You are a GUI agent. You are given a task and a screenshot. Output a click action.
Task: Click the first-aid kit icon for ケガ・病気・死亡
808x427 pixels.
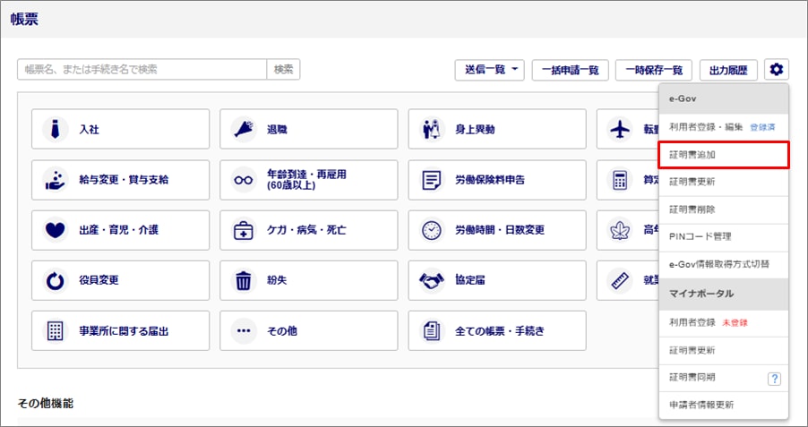pyautogui.click(x=244, y=230)
